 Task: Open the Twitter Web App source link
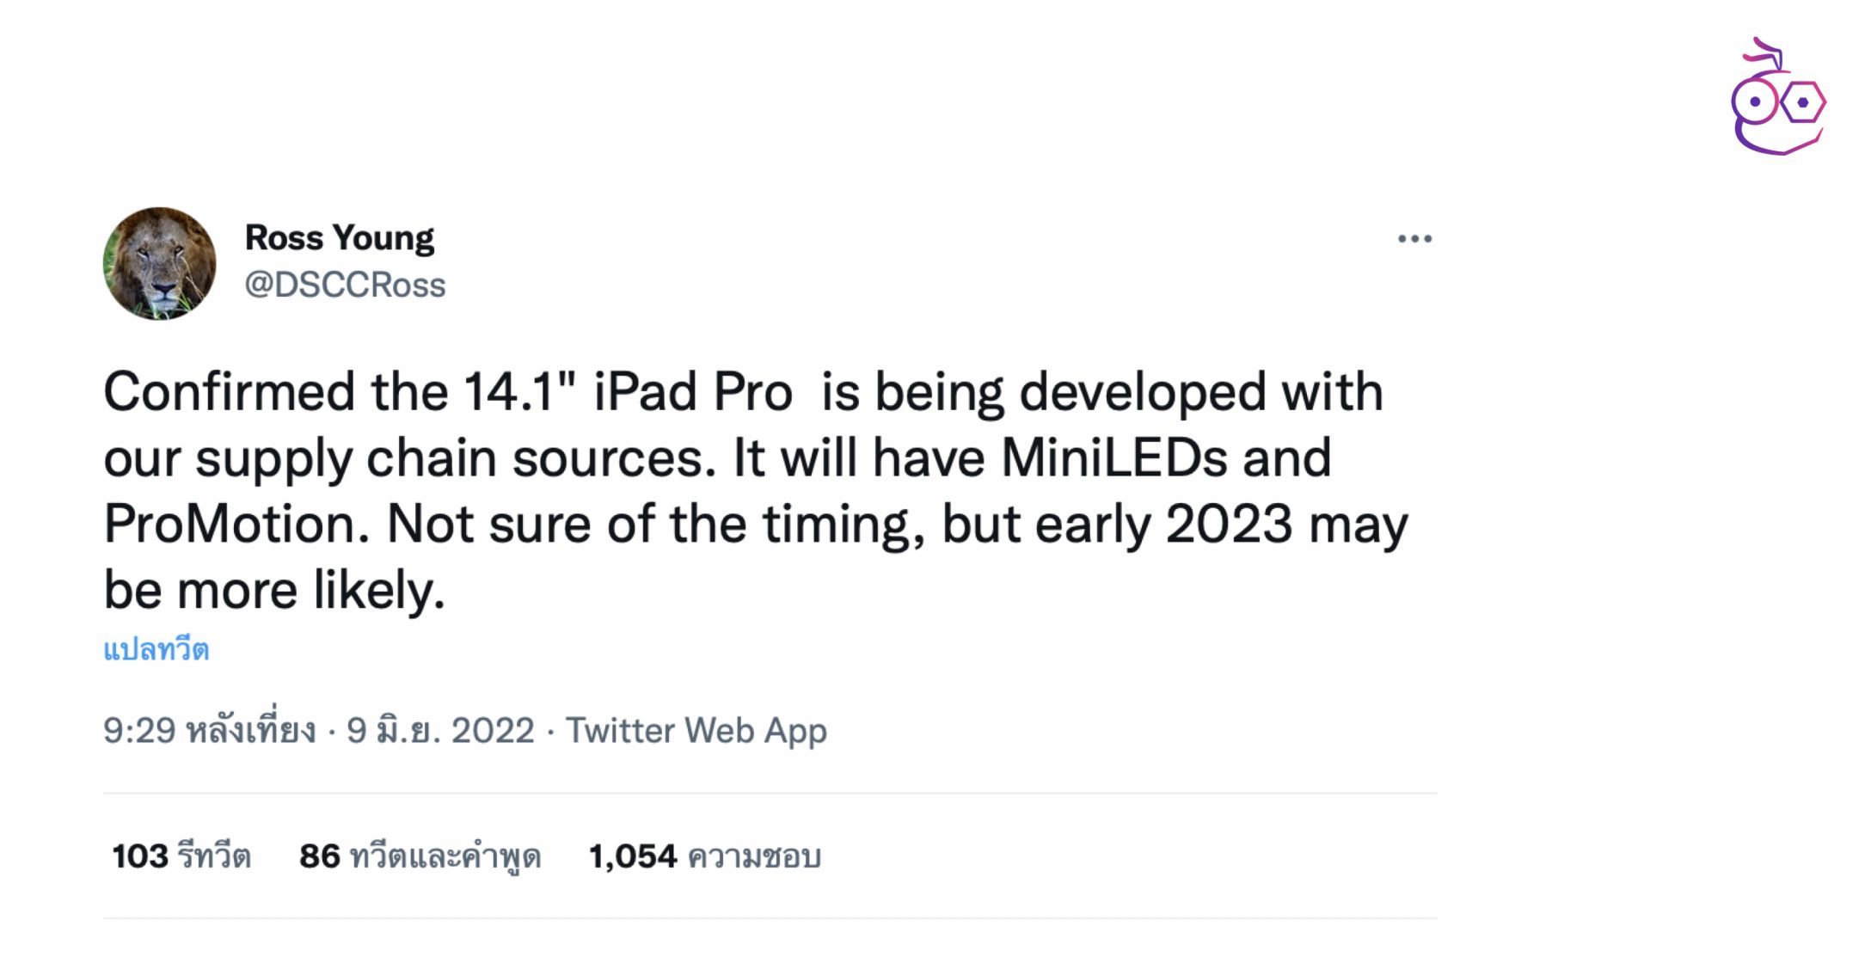[x=696, y=731]
